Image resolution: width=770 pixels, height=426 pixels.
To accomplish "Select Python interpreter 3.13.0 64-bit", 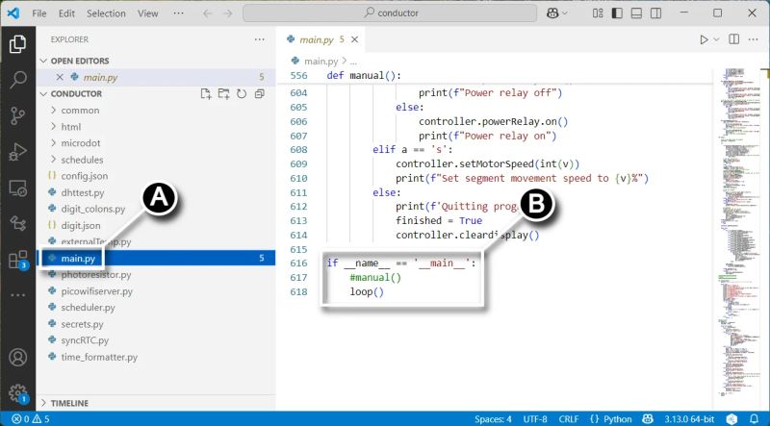I will 689,419.
